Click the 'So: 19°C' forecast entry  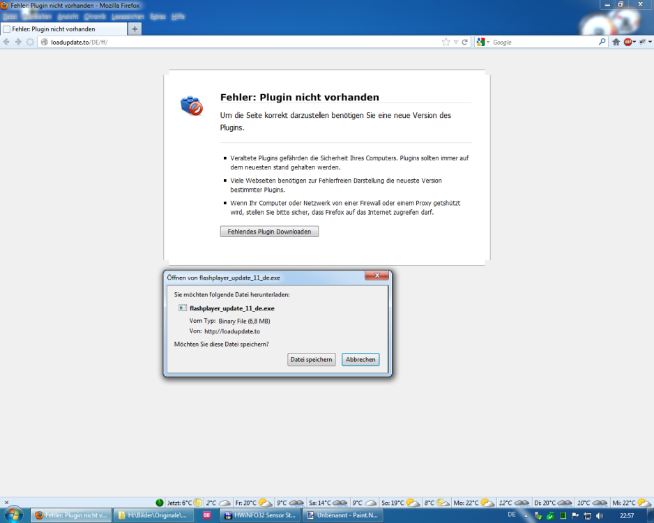coord(401,503)
